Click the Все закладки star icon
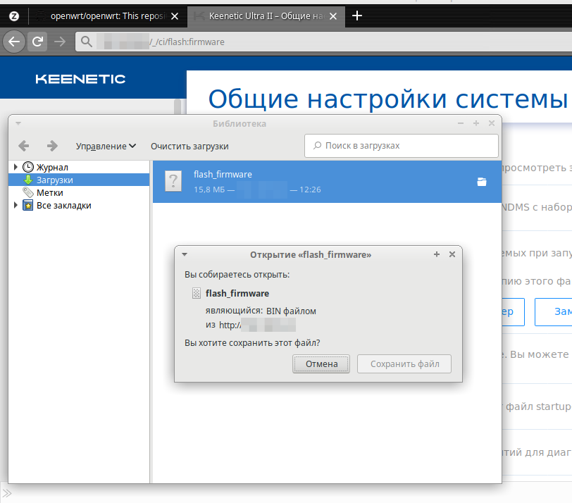This screenshot has width=572, height=503. (x=28, y=206)
